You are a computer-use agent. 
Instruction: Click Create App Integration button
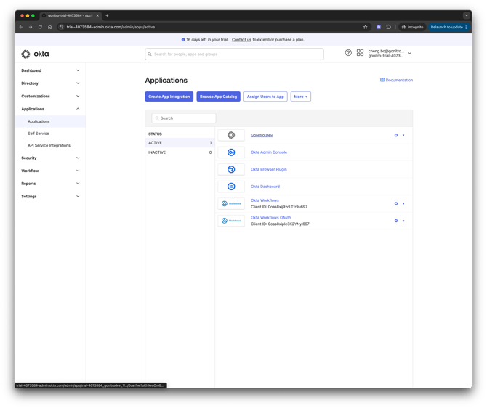(169, 97)
